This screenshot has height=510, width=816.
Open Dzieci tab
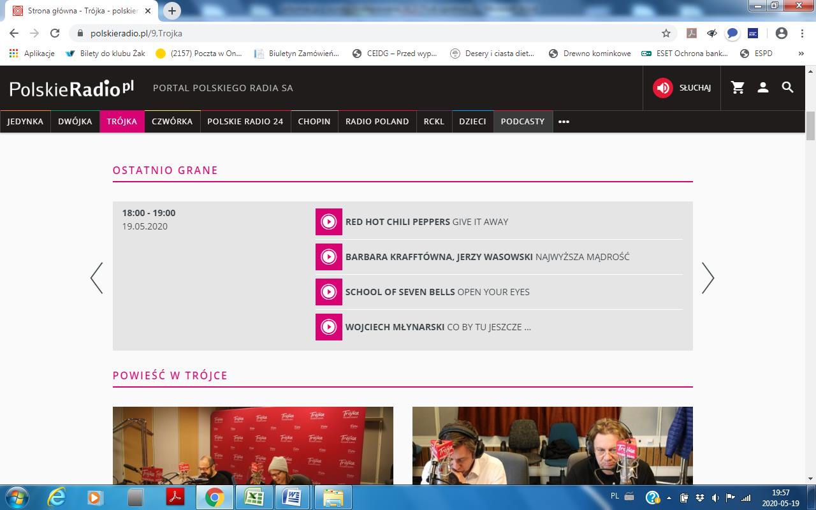point(473,121)
